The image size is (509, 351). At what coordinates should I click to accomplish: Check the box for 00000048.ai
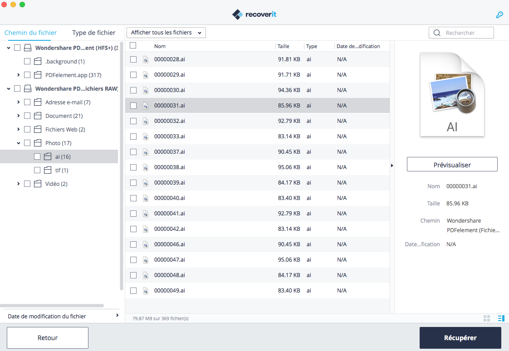[x=133, y=275]
